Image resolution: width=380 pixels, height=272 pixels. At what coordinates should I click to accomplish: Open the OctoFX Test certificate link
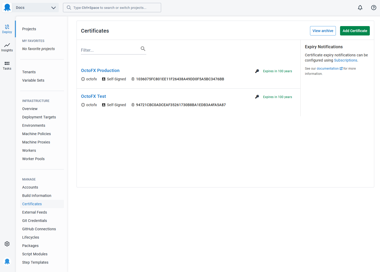click(x=93, y=96)
